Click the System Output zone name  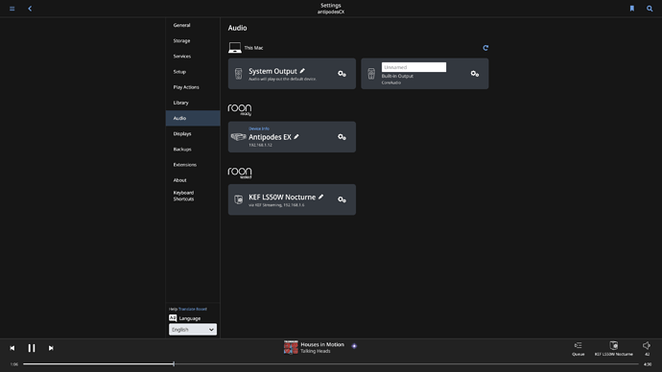272,71
